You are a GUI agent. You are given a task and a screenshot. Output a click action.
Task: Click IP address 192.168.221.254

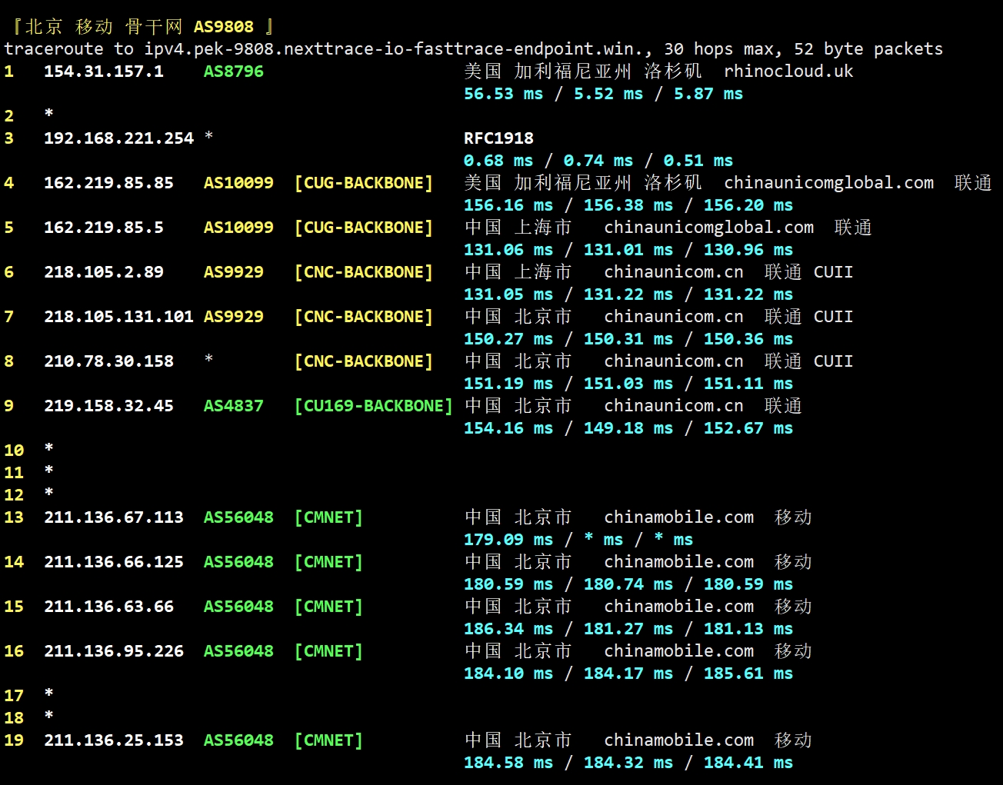(118, 138)
